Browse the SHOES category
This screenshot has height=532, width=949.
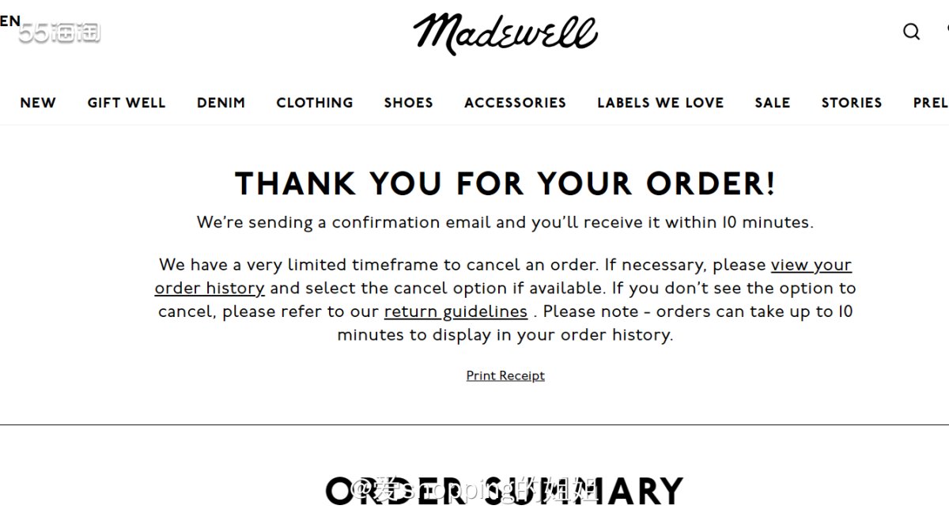408,103
